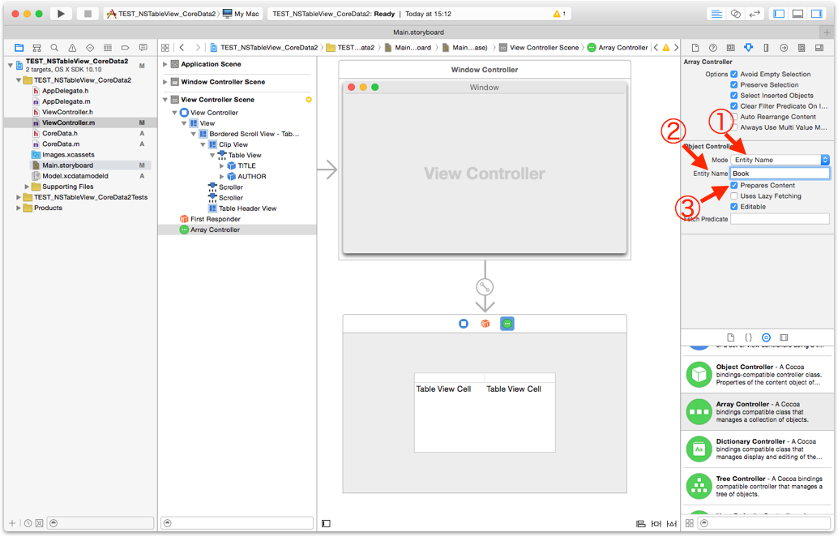Show the Attributes inspector

point(748,48)
